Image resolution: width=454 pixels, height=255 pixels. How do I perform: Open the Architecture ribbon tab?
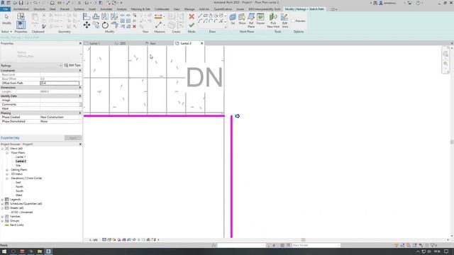point(21,9)
